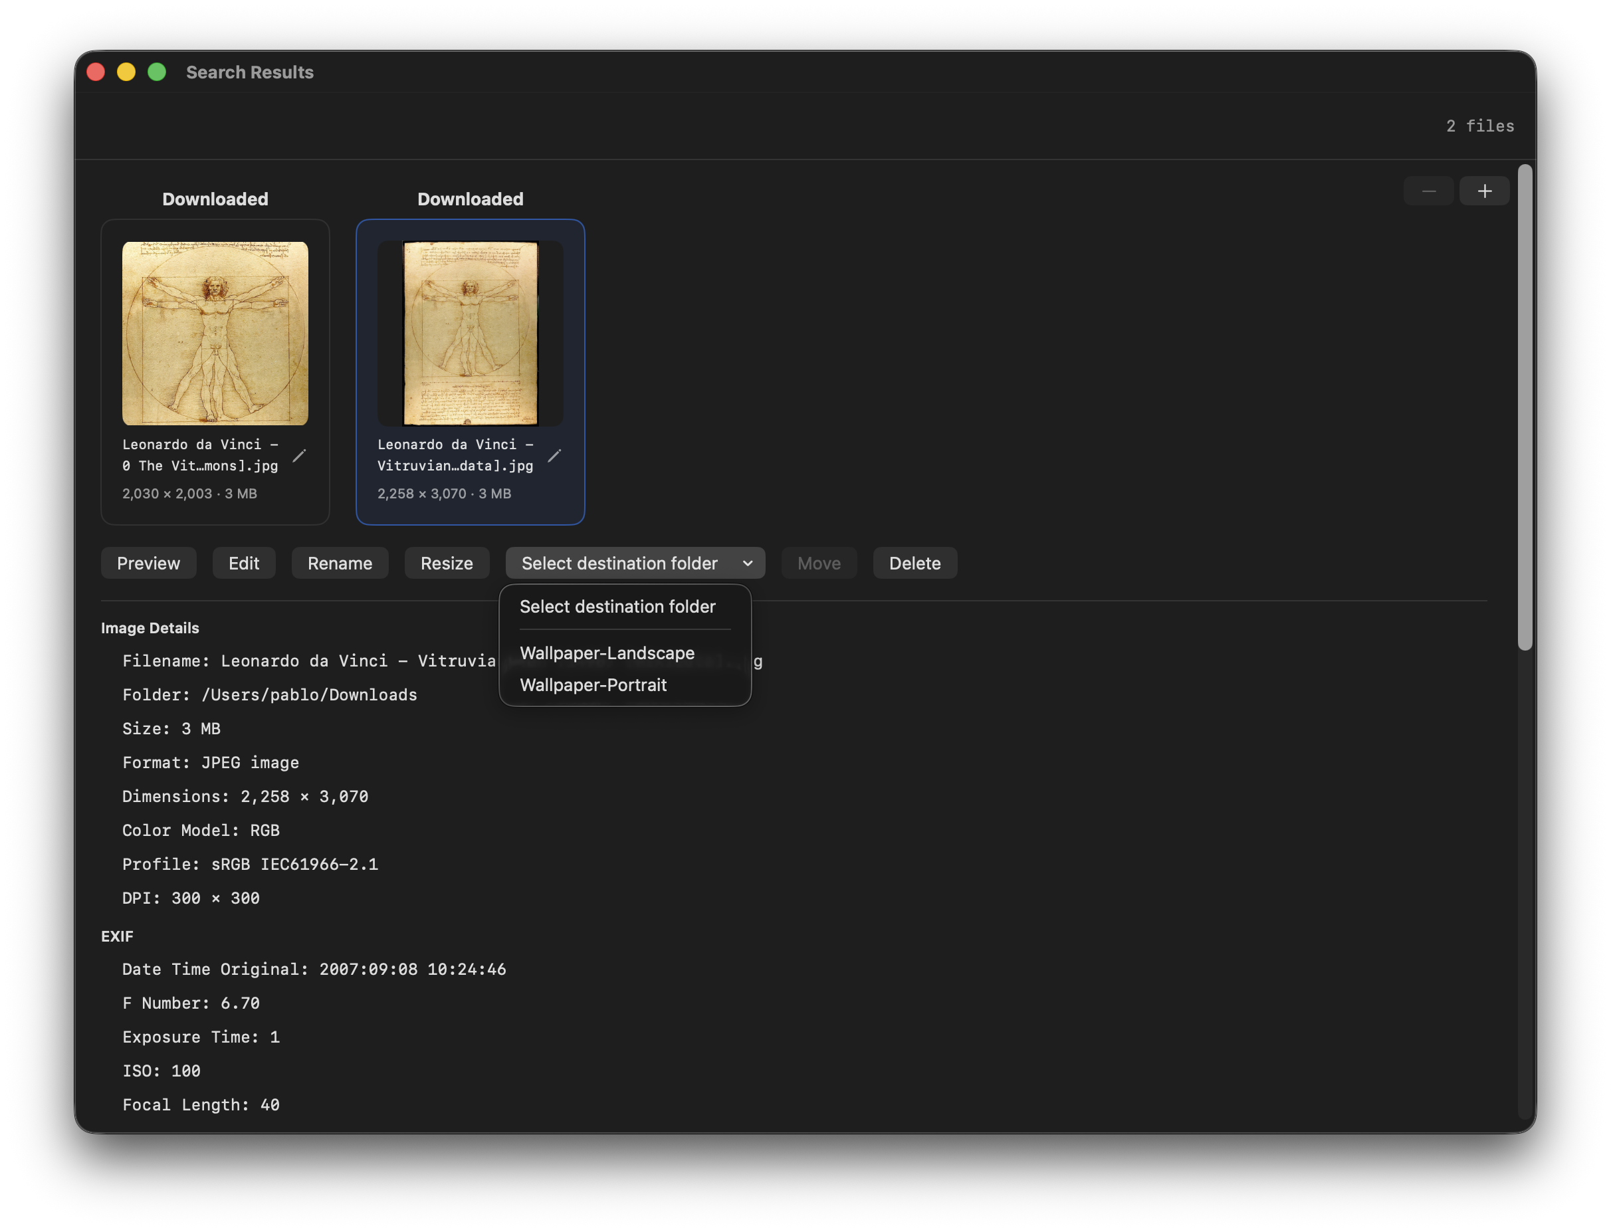Click the Move button
The width and height of the screenshot is (1611, 1232).
(x=819, y=564)
